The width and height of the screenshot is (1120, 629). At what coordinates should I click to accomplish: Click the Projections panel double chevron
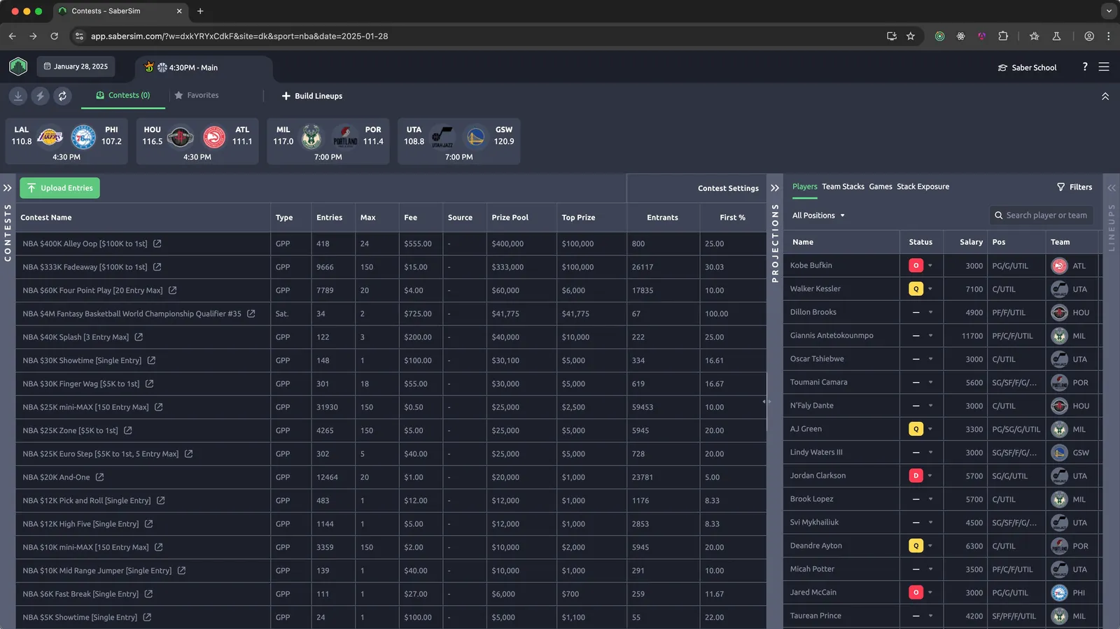tap(775, 188)
